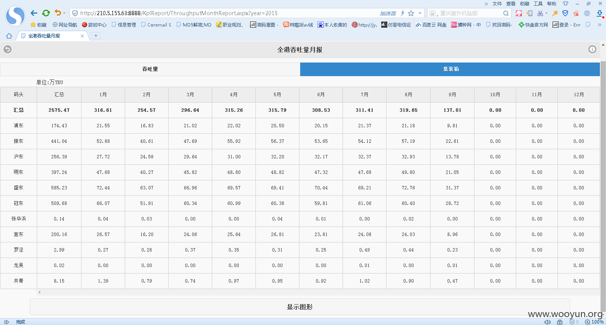This screenshot has height=325, width=606.
Task: Open the 文件 menu
Action: [x=497, y=4]
